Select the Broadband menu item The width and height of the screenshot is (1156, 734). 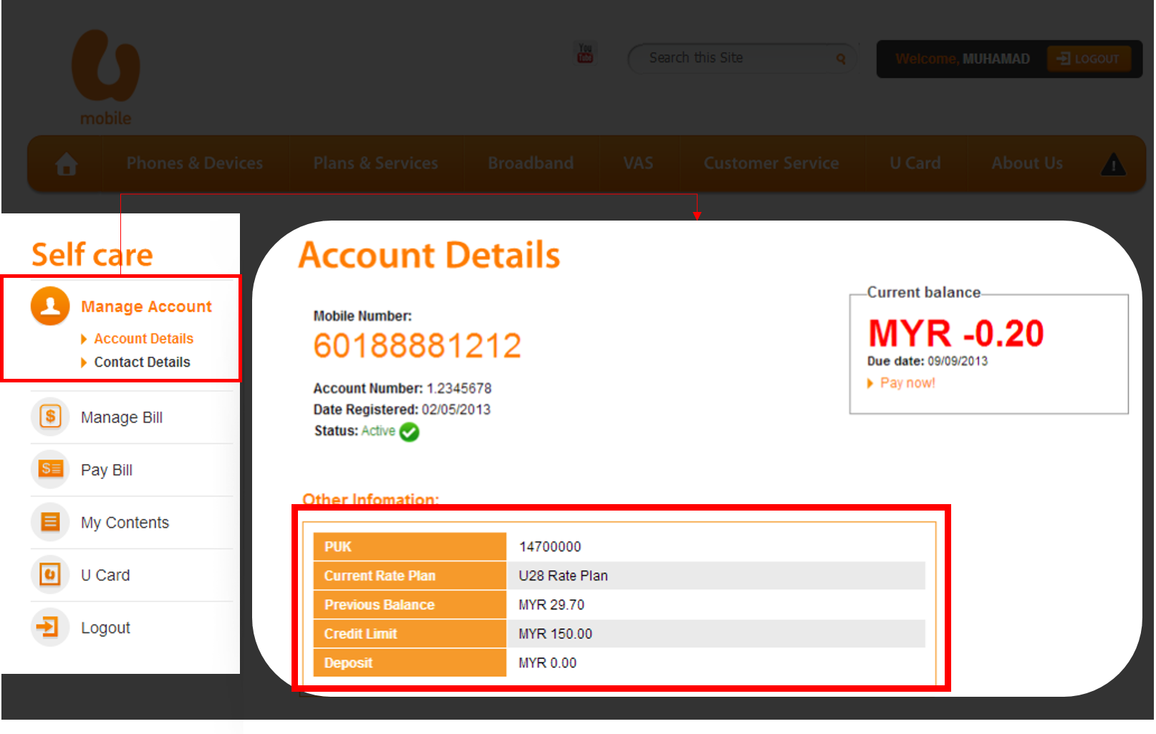pyautogui.click(x=531, y=163)
